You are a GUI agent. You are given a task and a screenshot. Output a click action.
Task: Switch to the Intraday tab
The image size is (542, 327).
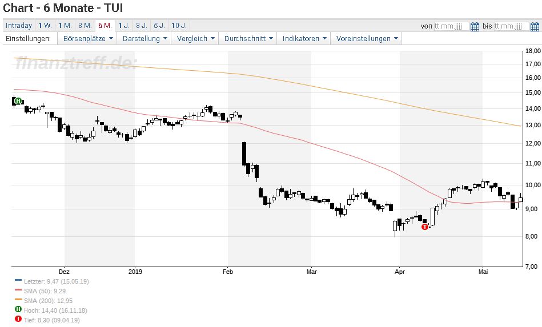pyautogui.click(x=19, y=26)
